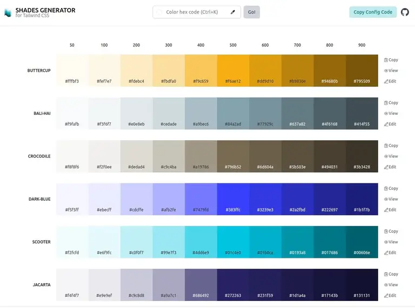Screen dimensions: 415x308
Task: Copy the Bali-Hai palette
Action: (391, 102)
